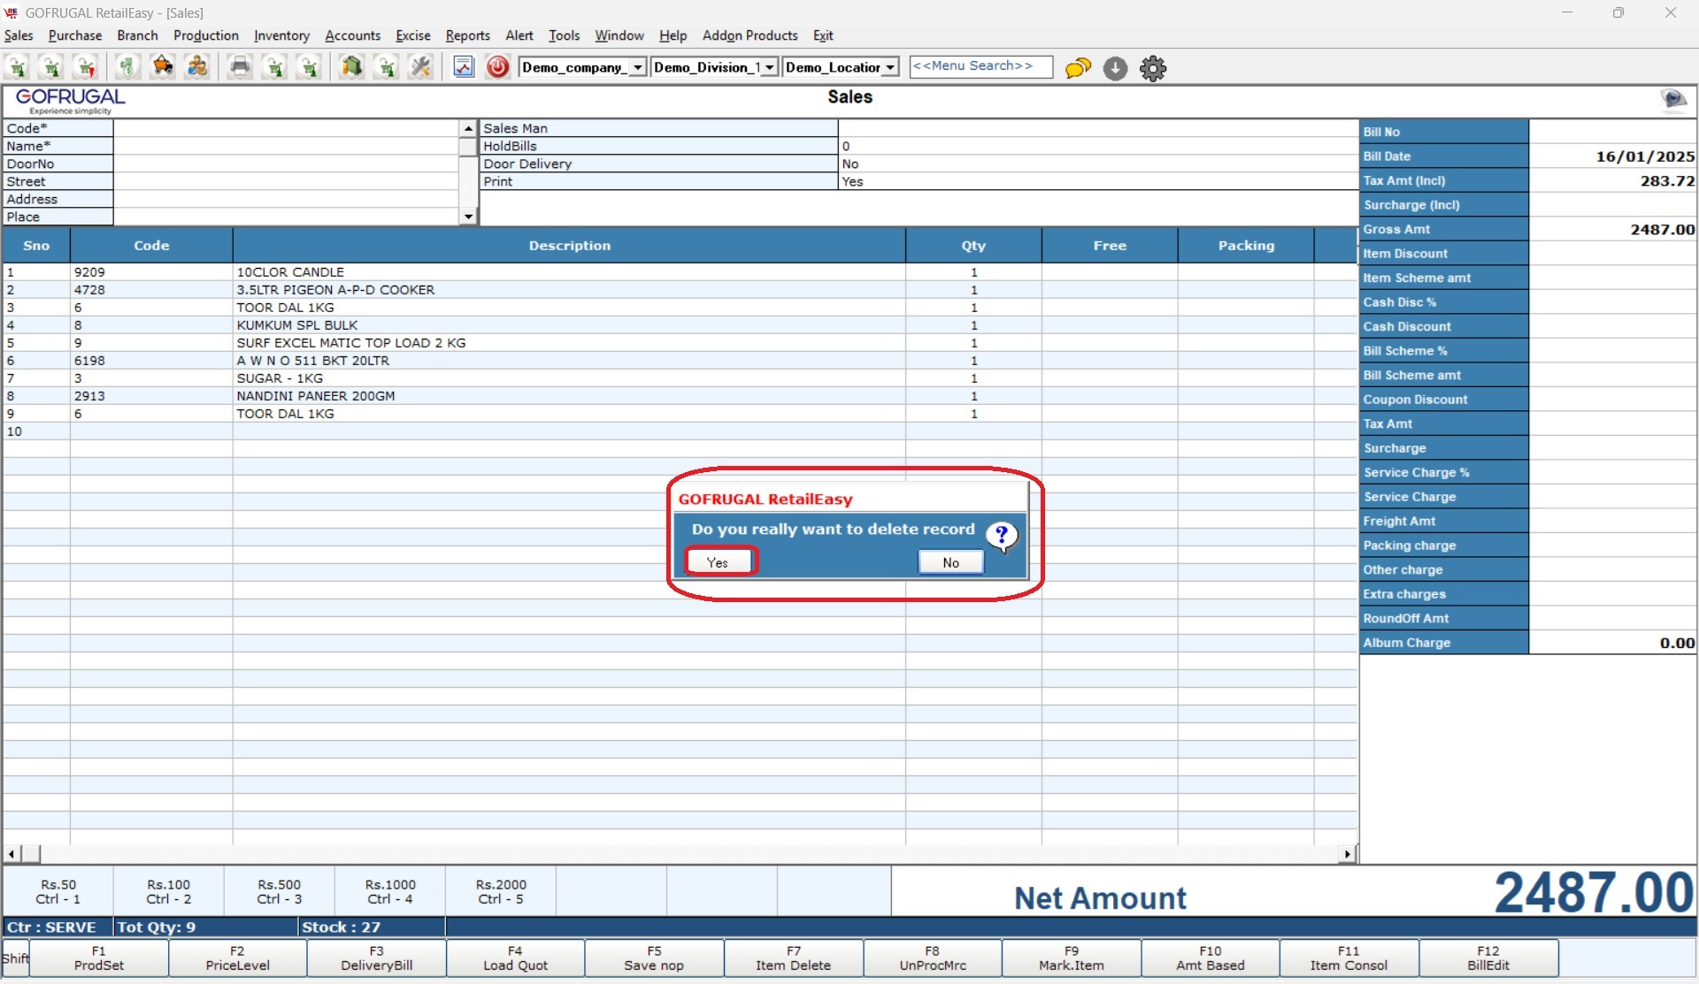
Task: Click customer panel scroll down arrow
Action: tap(468, 217)
